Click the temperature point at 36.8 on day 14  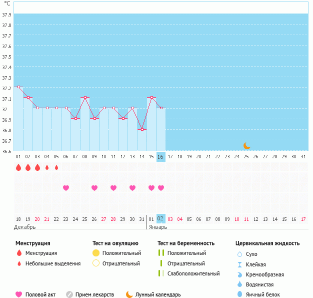pos(142,129)
